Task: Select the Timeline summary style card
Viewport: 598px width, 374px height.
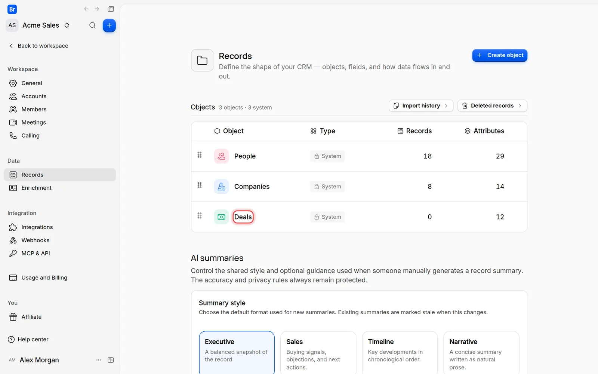Action: (400, 352)
